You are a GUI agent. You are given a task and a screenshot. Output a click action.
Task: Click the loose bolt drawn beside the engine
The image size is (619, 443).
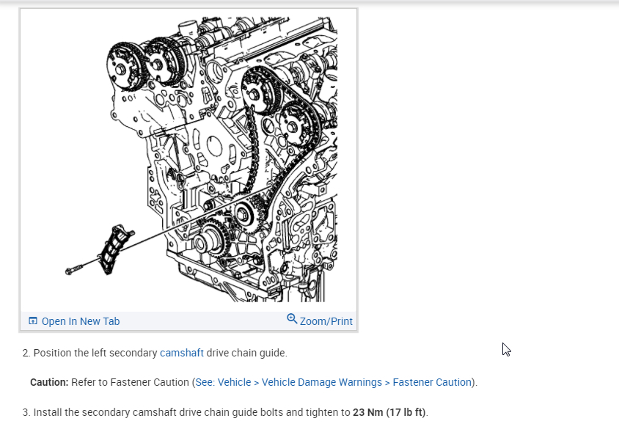coord(74,270)
